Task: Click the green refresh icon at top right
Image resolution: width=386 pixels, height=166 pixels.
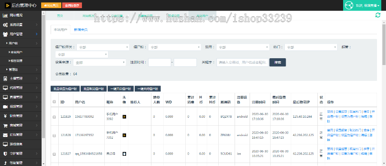Action: [x=378, y=15]
